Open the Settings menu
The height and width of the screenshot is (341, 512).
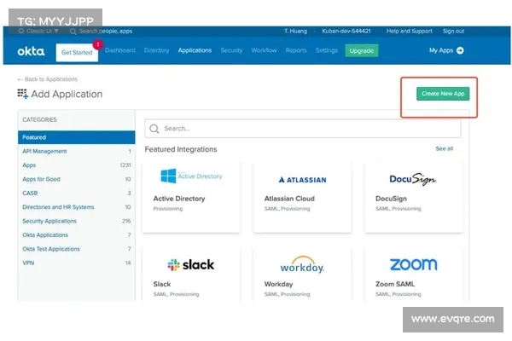pyautogui.click(x=327, y=50)
